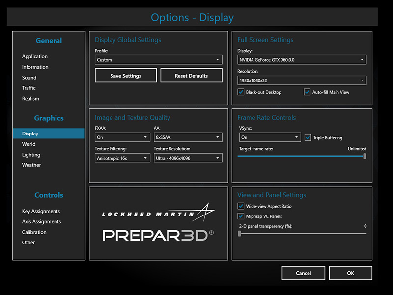Toggle Wide-view Aspect Ratio checkbox
393x295 pixels.
click(241, 206)
